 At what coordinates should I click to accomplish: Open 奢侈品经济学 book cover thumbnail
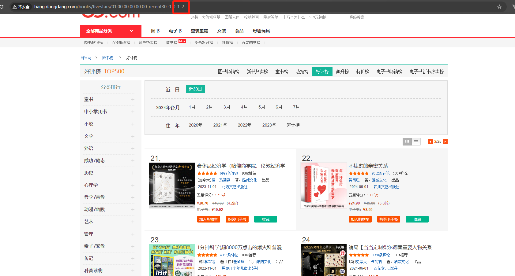click(x=172, y=186)
